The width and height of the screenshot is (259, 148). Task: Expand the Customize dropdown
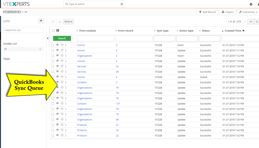[248, 12]
